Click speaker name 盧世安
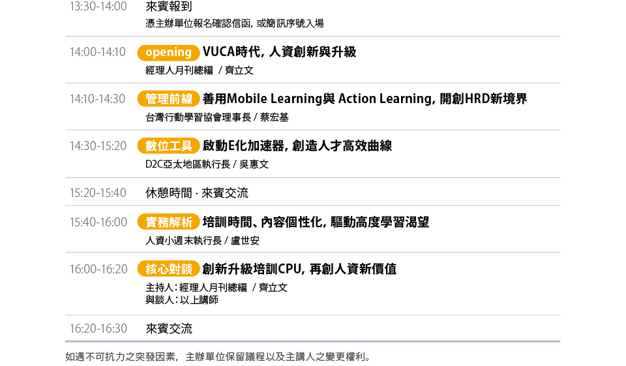 (245, 241)
